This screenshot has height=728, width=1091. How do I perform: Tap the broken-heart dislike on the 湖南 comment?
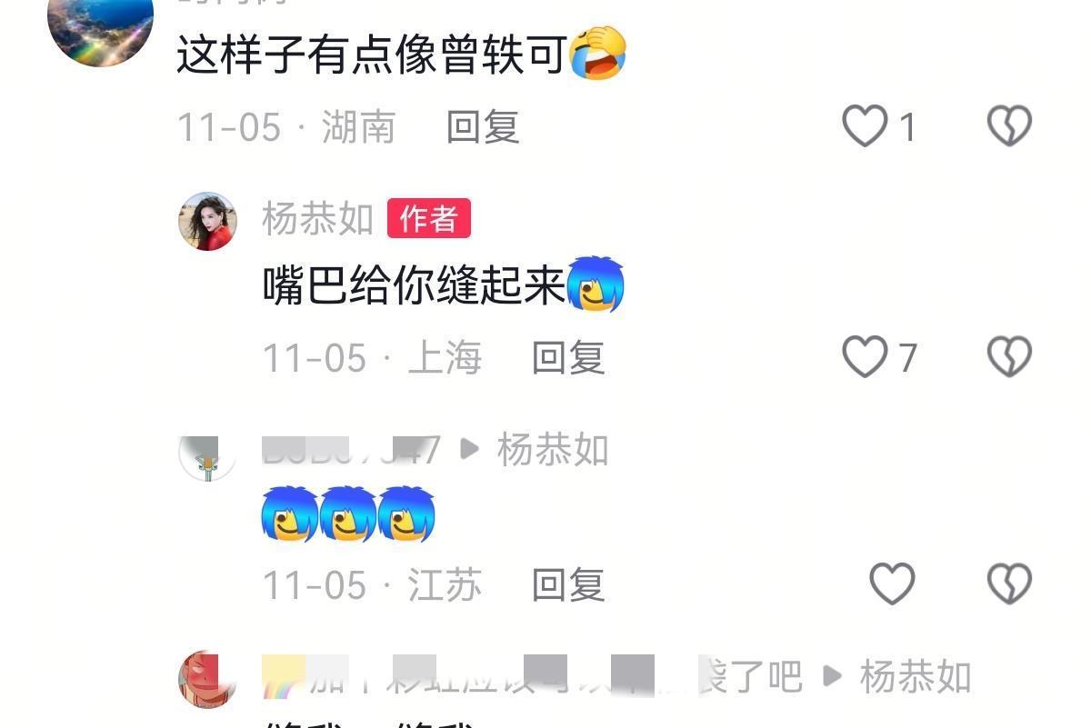1009,126
